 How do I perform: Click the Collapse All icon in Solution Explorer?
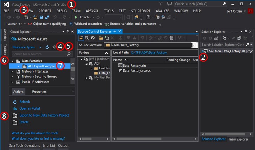(x=239, y=38)
